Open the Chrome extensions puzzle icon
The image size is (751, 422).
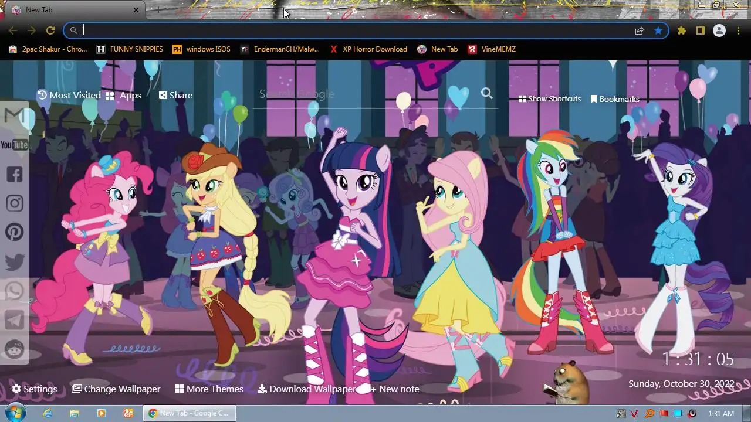pyautogui.click(x=681, y=30)
